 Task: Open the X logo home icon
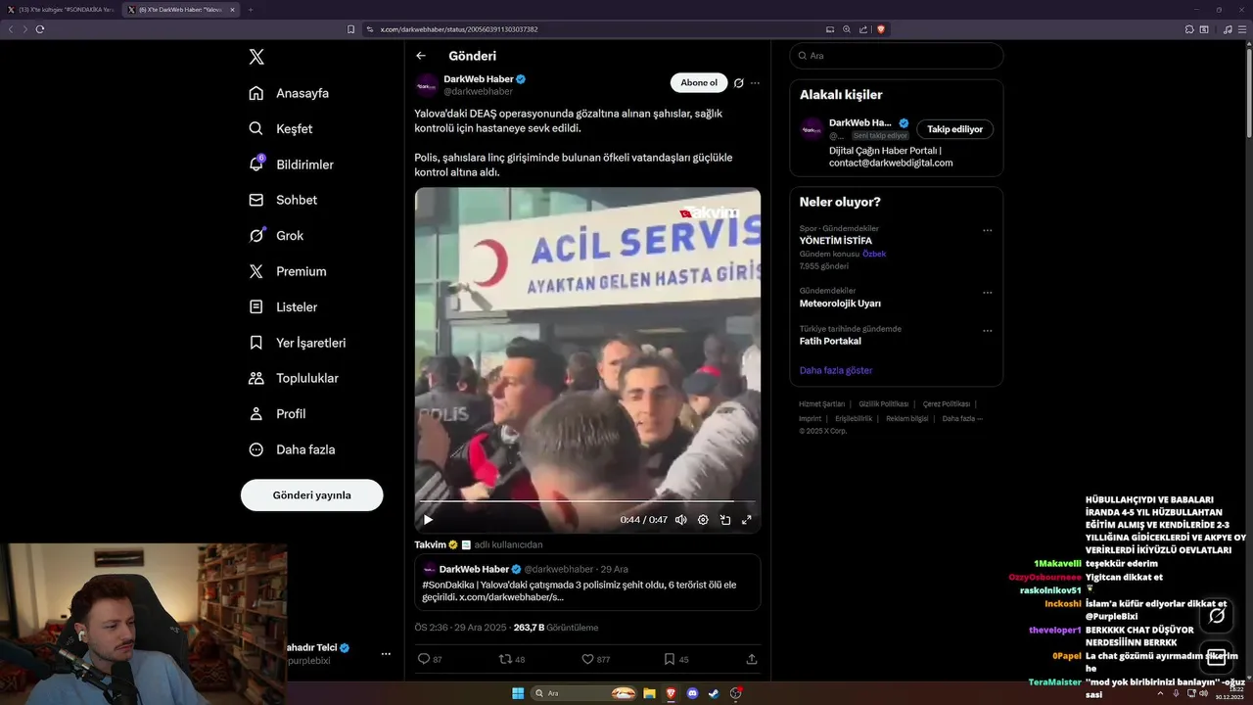coord(256,57)
